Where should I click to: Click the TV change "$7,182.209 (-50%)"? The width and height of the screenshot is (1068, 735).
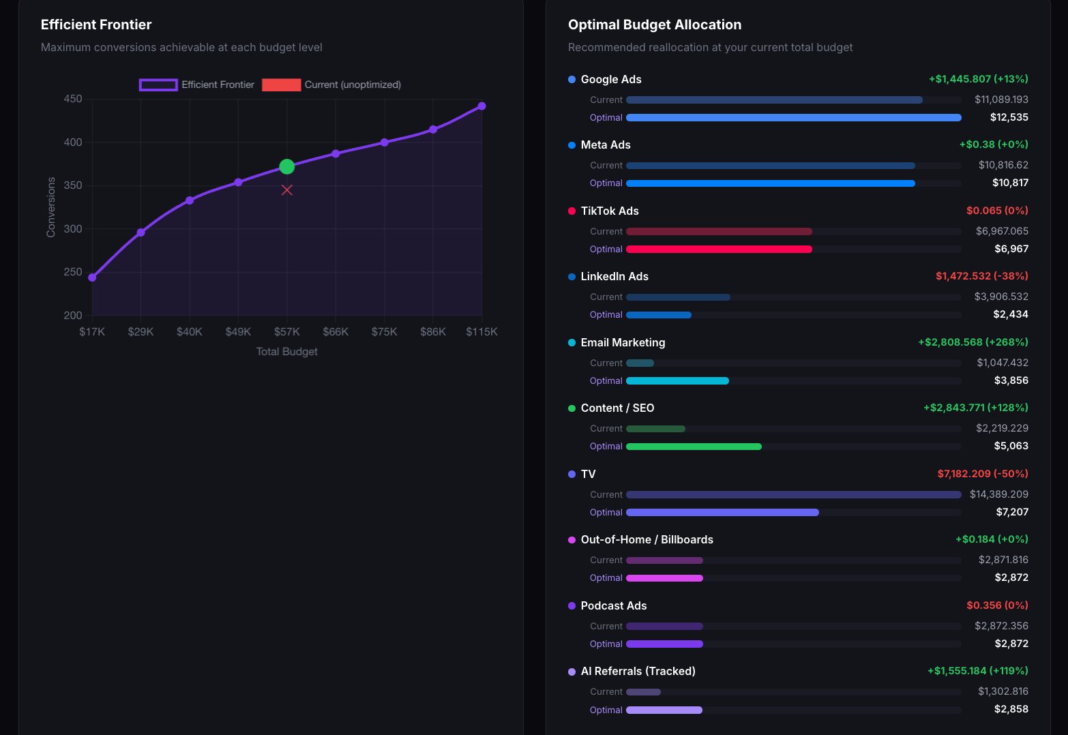pos(983,474)
